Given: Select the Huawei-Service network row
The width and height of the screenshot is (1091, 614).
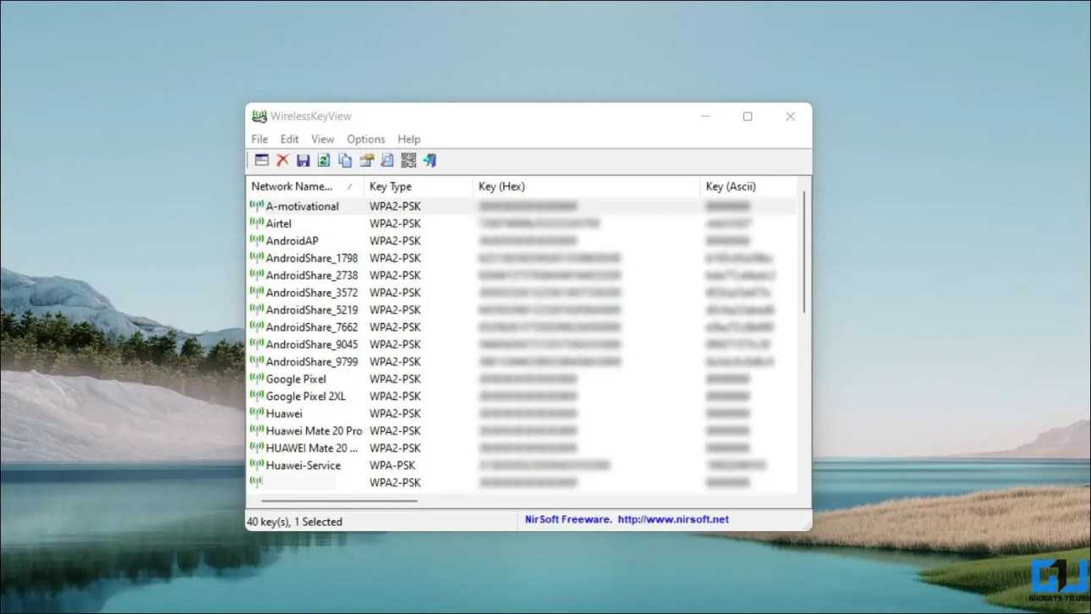Looking at the screenshot, I should click(303, 465).
